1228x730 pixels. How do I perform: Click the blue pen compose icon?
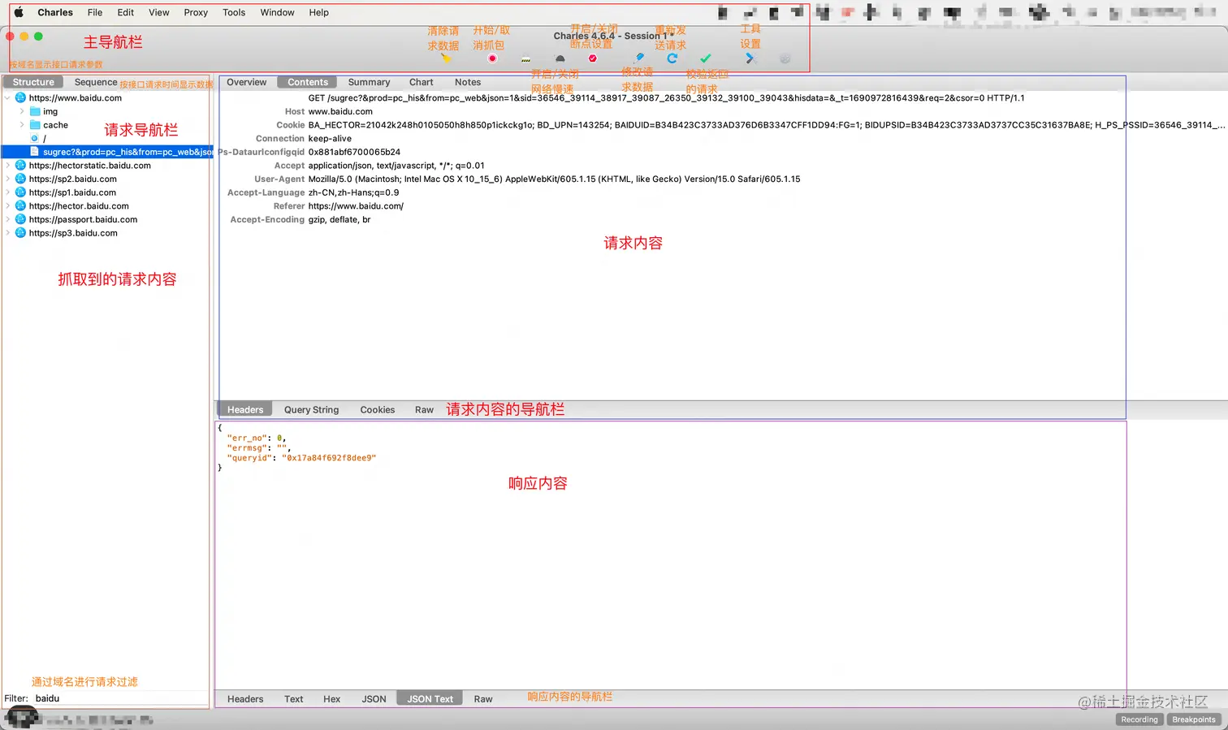click(x=640, y=58)
